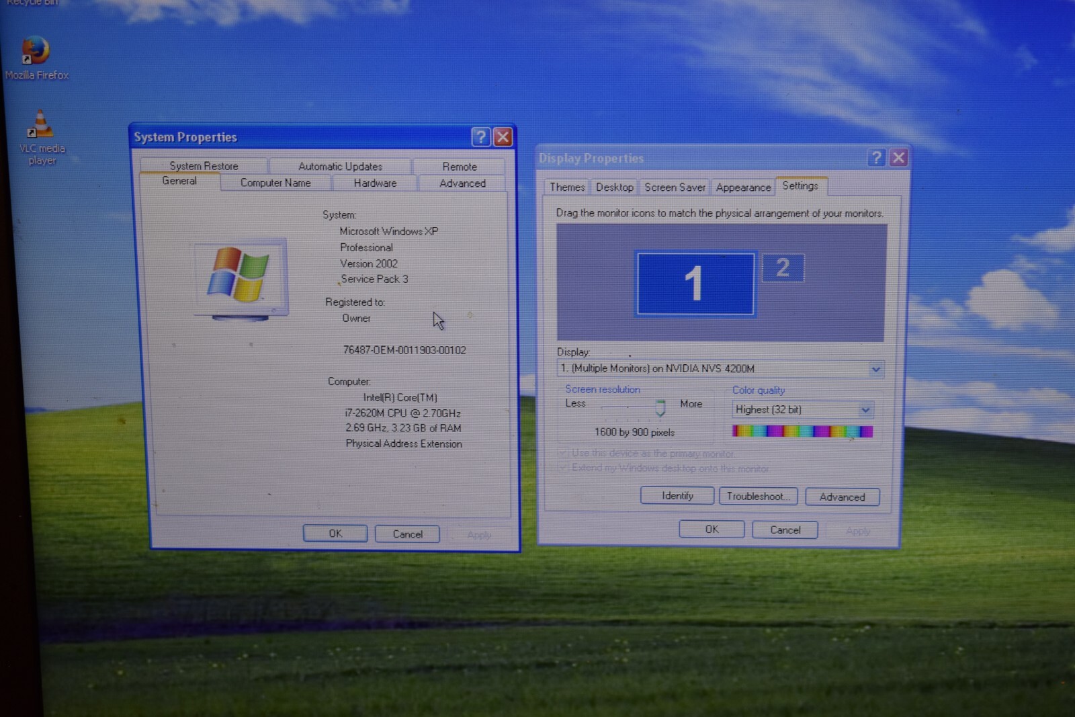Switch to the Screen Saver tab
The width and height of the screenshot is (1075, 717).
click(x=675, y=187)
